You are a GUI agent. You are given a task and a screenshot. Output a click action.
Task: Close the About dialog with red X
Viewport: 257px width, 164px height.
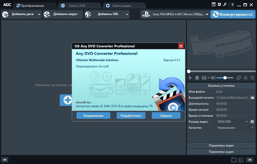coord(181,46)
